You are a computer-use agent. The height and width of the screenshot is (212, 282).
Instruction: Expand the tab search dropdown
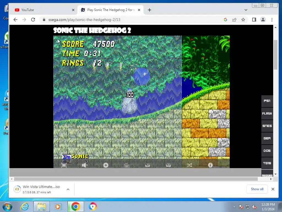(246, 10)
